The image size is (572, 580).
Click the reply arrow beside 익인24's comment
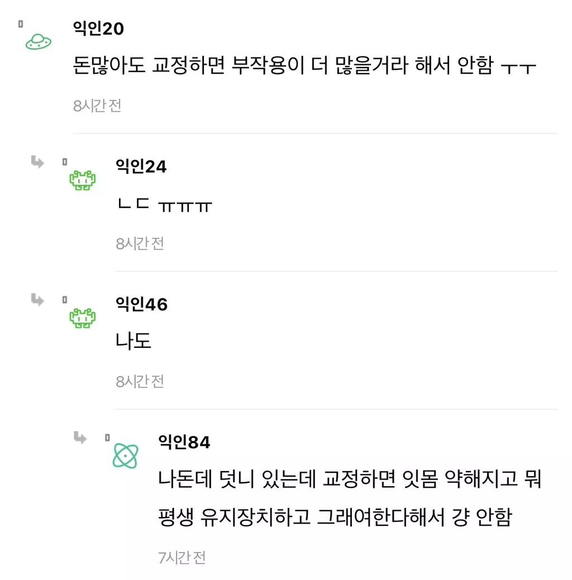point(37,162)
